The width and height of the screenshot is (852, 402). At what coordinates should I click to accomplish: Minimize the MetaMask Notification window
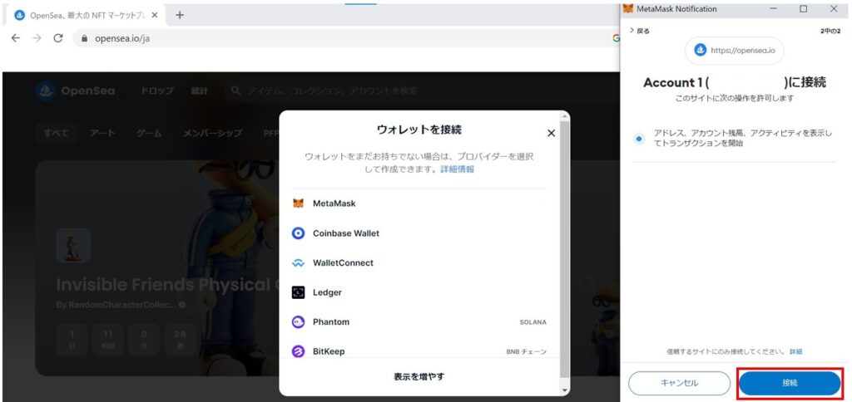tap(774, 8)
